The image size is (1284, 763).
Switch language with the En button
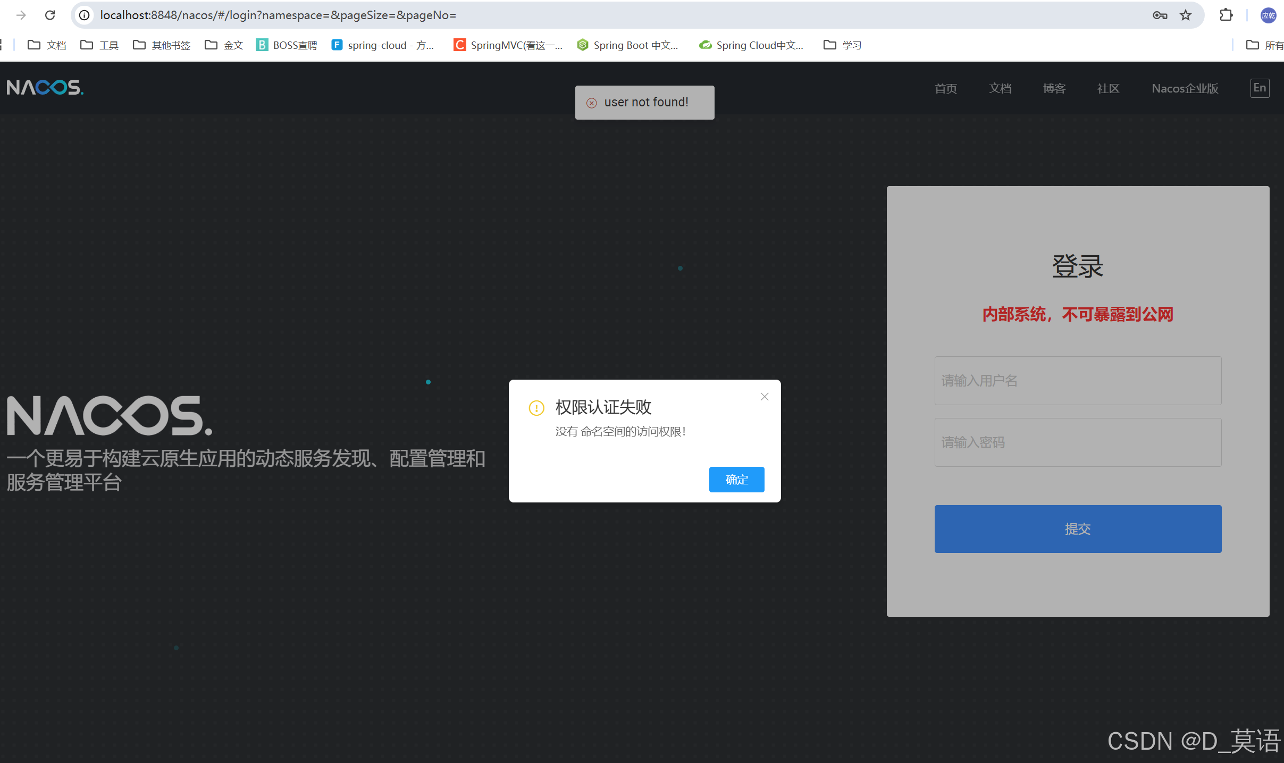pos(1260,88)
